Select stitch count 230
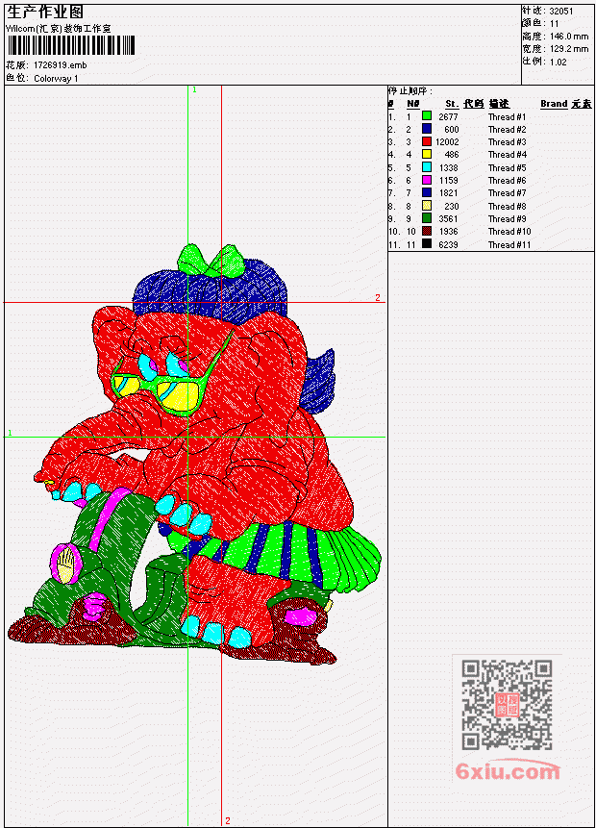 (452, 207)
